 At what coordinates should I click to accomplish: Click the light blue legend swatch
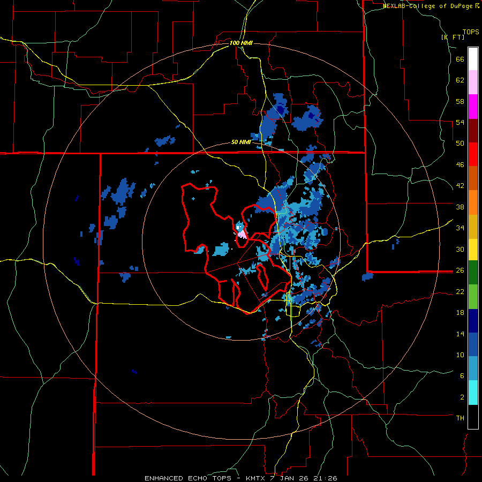click(x=473, y=368)
